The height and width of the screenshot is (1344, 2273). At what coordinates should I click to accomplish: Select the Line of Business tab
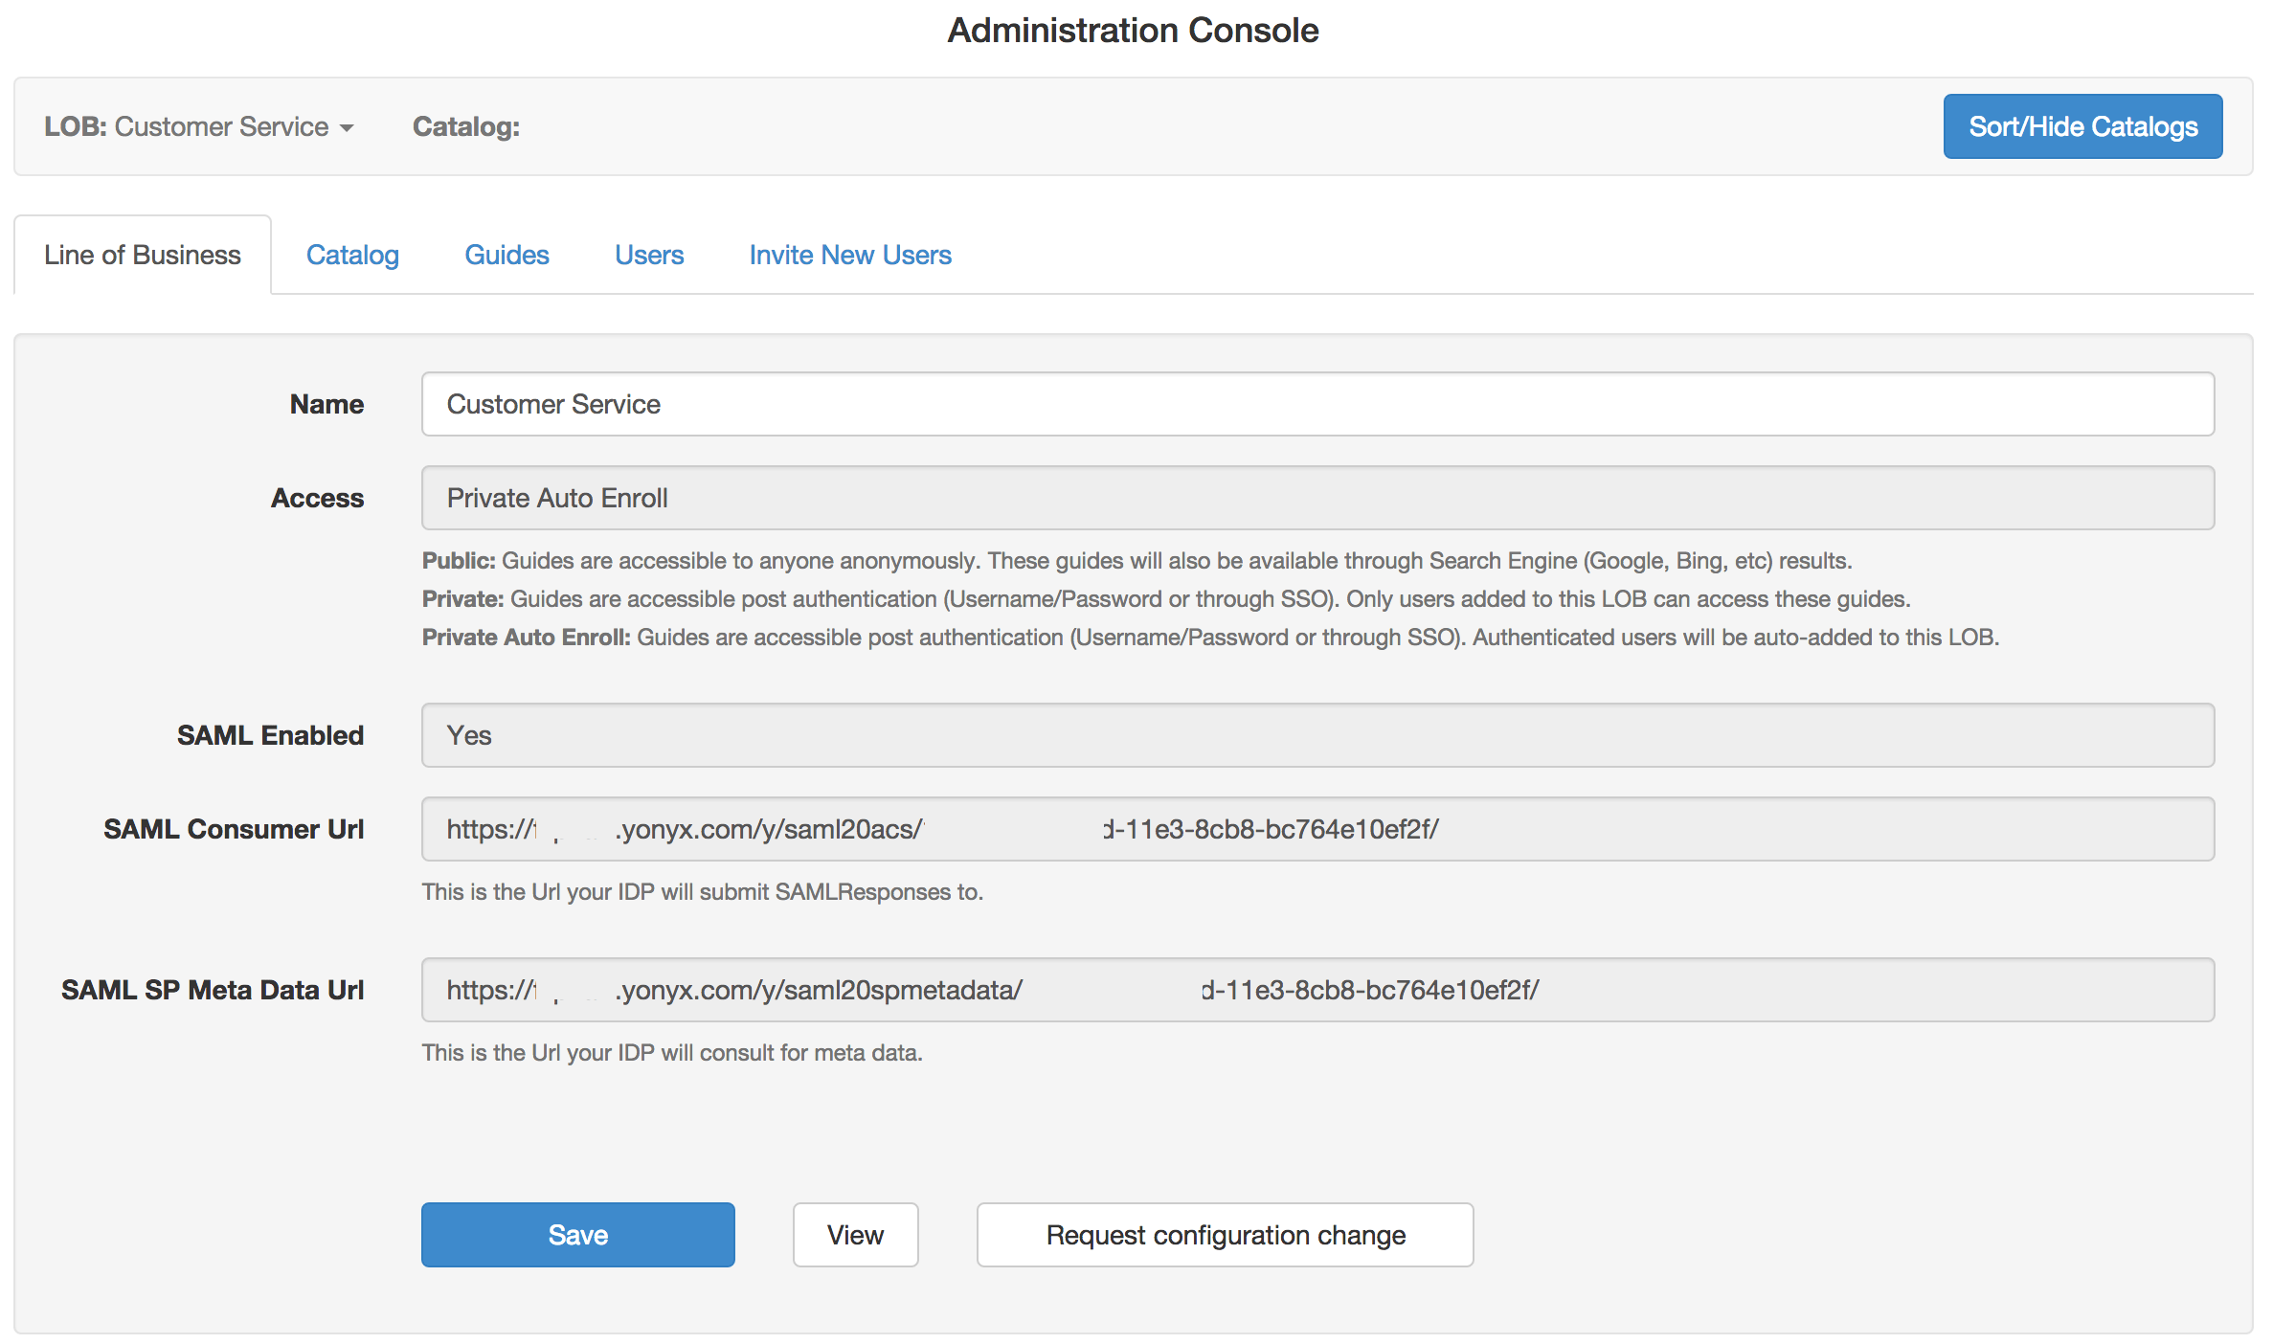[x=143, y=255]
